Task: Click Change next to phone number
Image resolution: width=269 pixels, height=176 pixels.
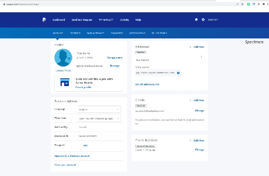Action: coord(199,150)
